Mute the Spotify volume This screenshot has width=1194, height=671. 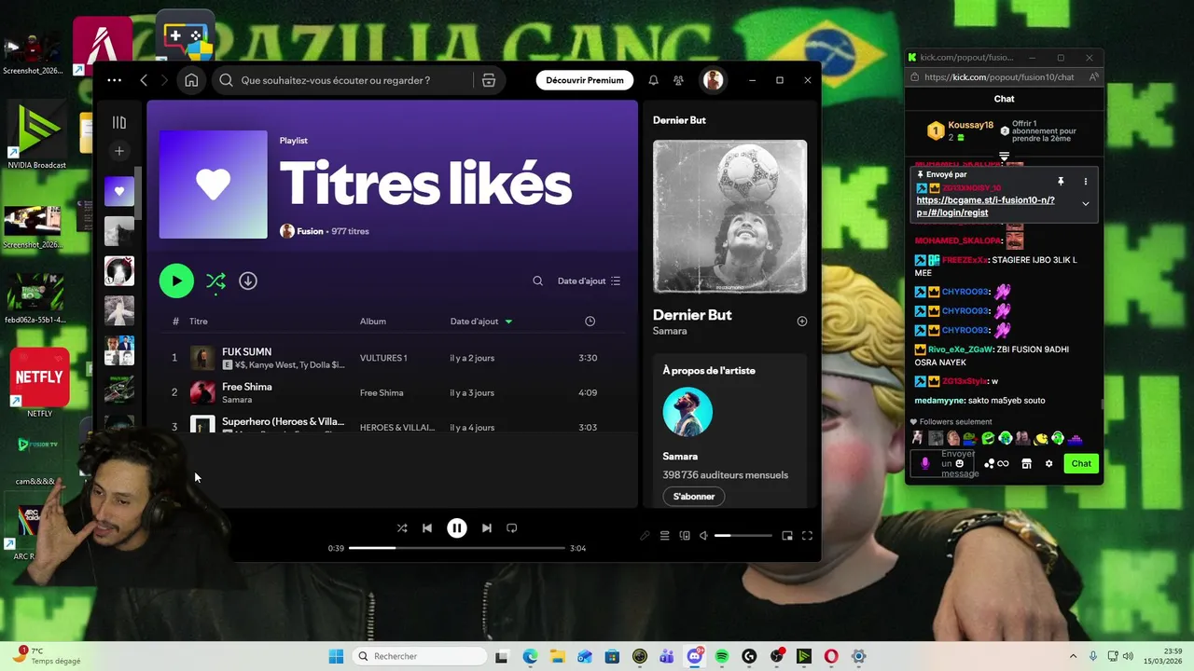pyautogui.click(x=704, y=536)
